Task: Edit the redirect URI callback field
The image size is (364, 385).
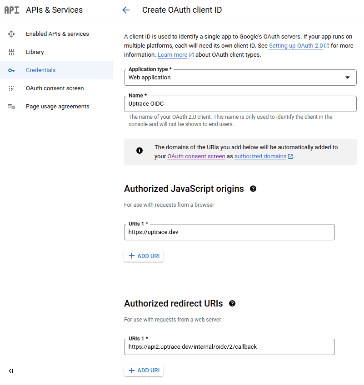Action: pyautogui.click(x=229, y=347)
